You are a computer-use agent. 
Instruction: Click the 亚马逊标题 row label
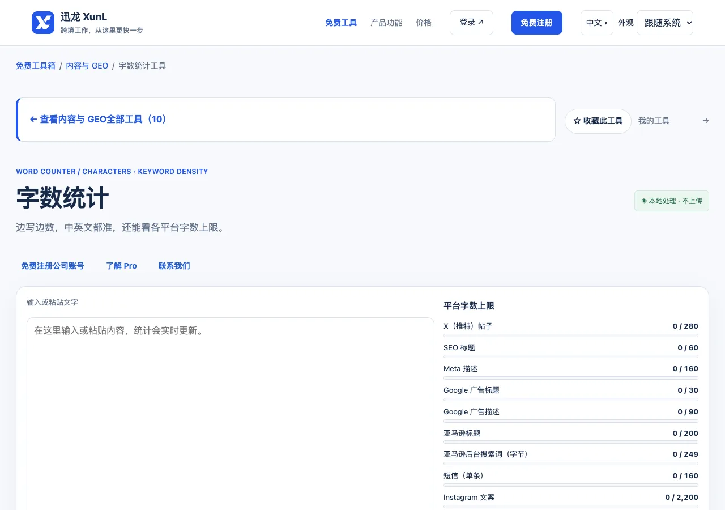point(462,433)
